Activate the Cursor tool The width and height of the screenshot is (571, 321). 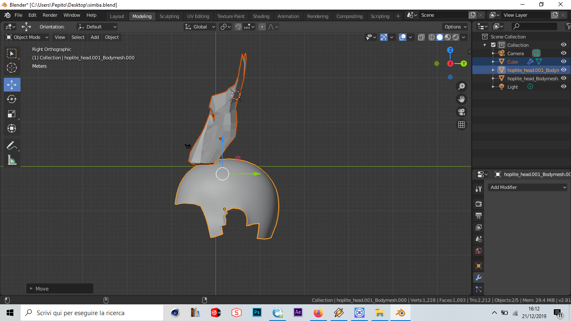tap(12, 68)
